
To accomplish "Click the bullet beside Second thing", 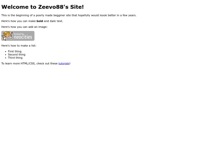I will [x=5, y=55].
